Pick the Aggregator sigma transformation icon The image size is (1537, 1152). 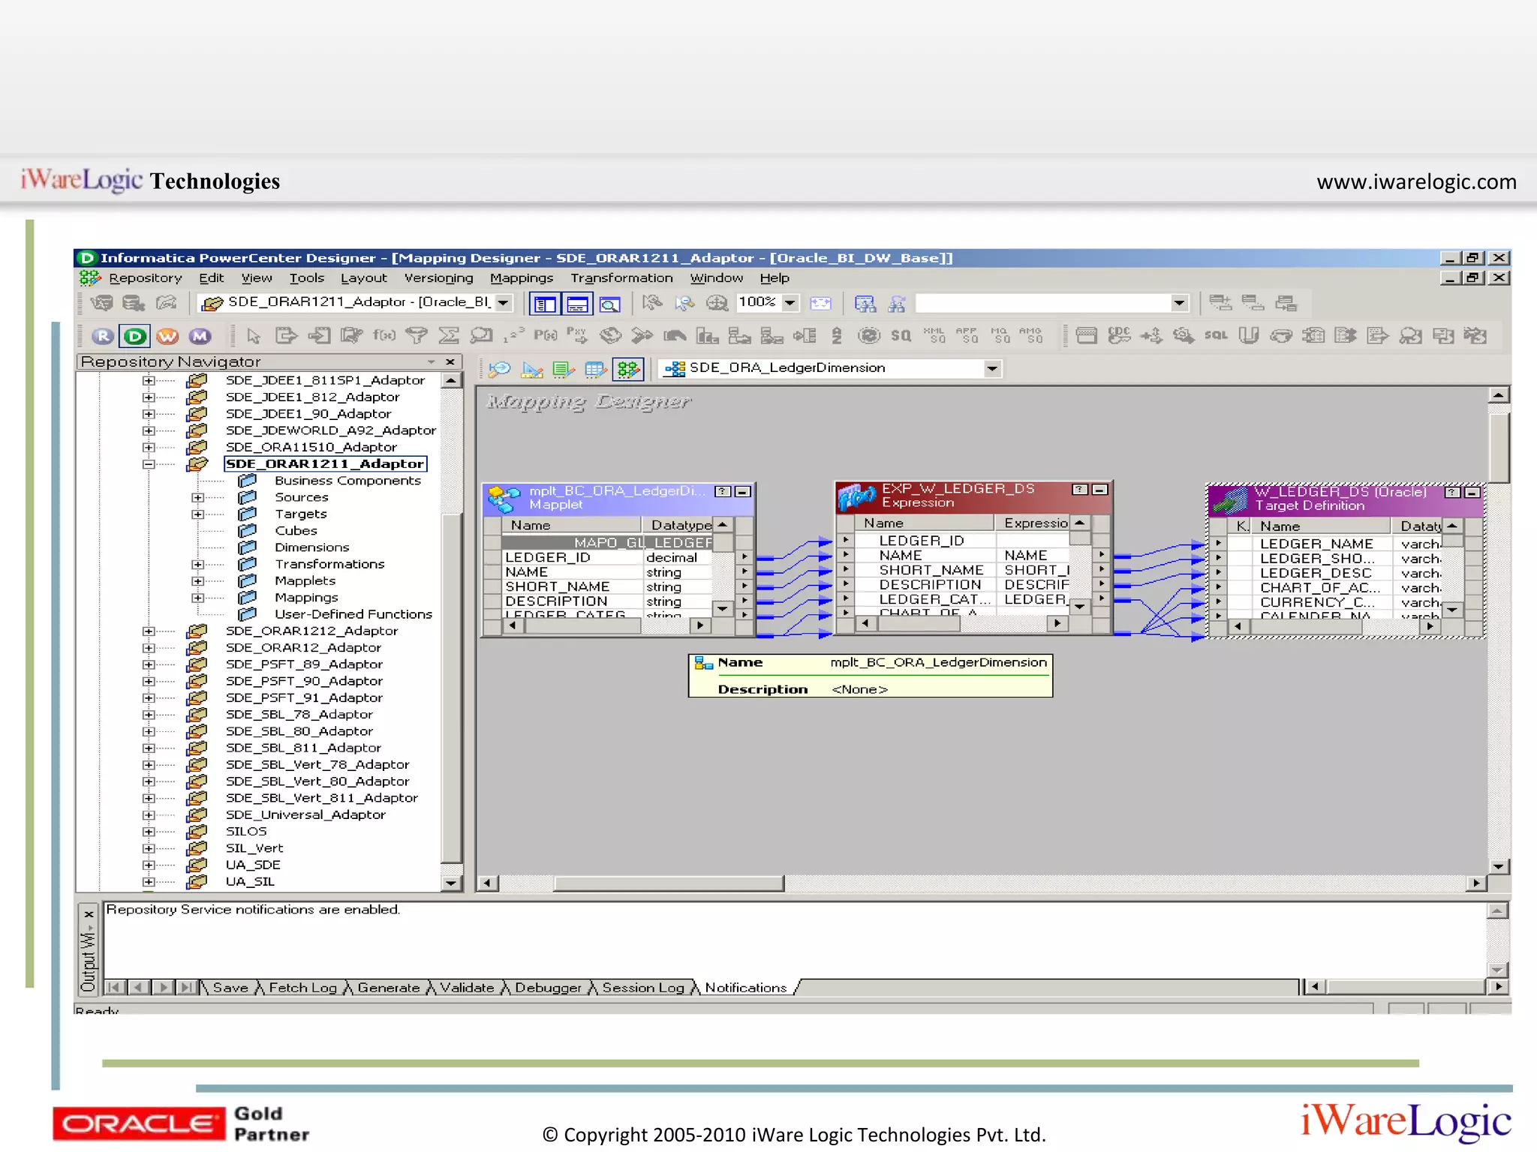[x=449, y=335]
